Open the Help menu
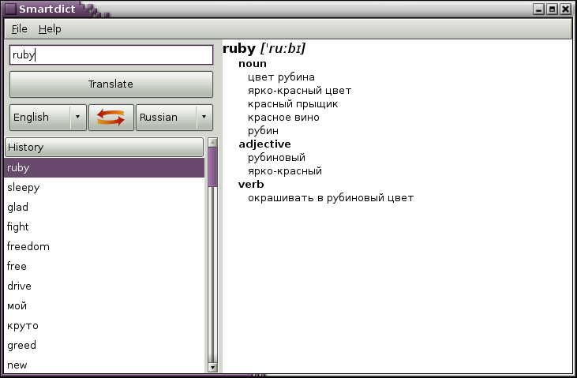 tap(50, 28)
